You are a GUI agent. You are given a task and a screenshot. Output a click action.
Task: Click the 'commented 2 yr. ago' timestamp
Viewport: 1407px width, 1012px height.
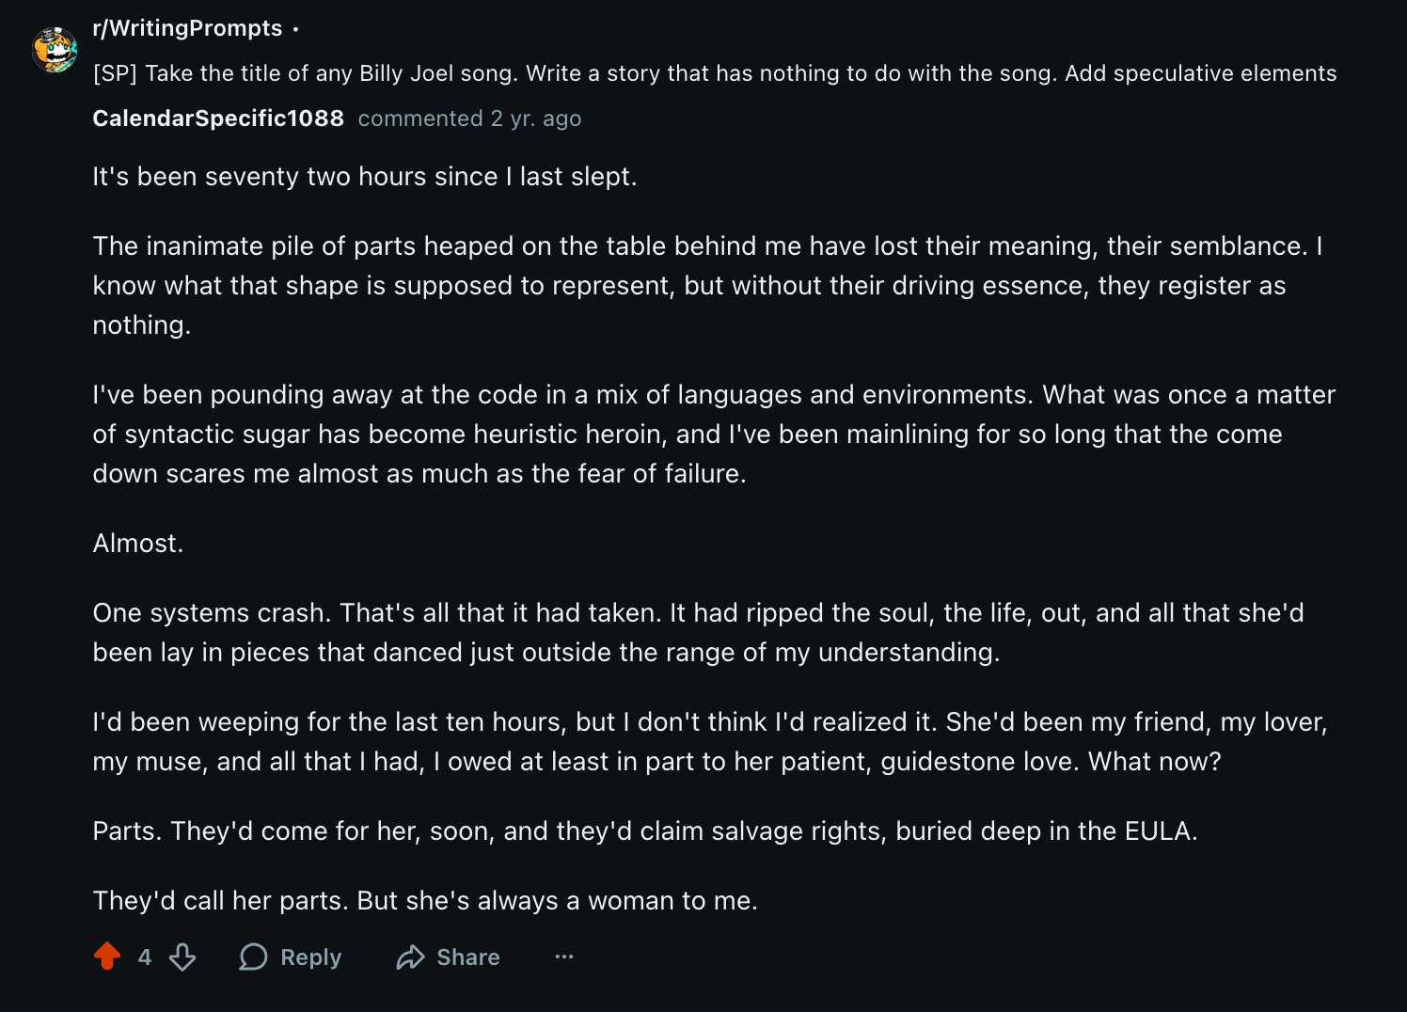pos(469,119)
